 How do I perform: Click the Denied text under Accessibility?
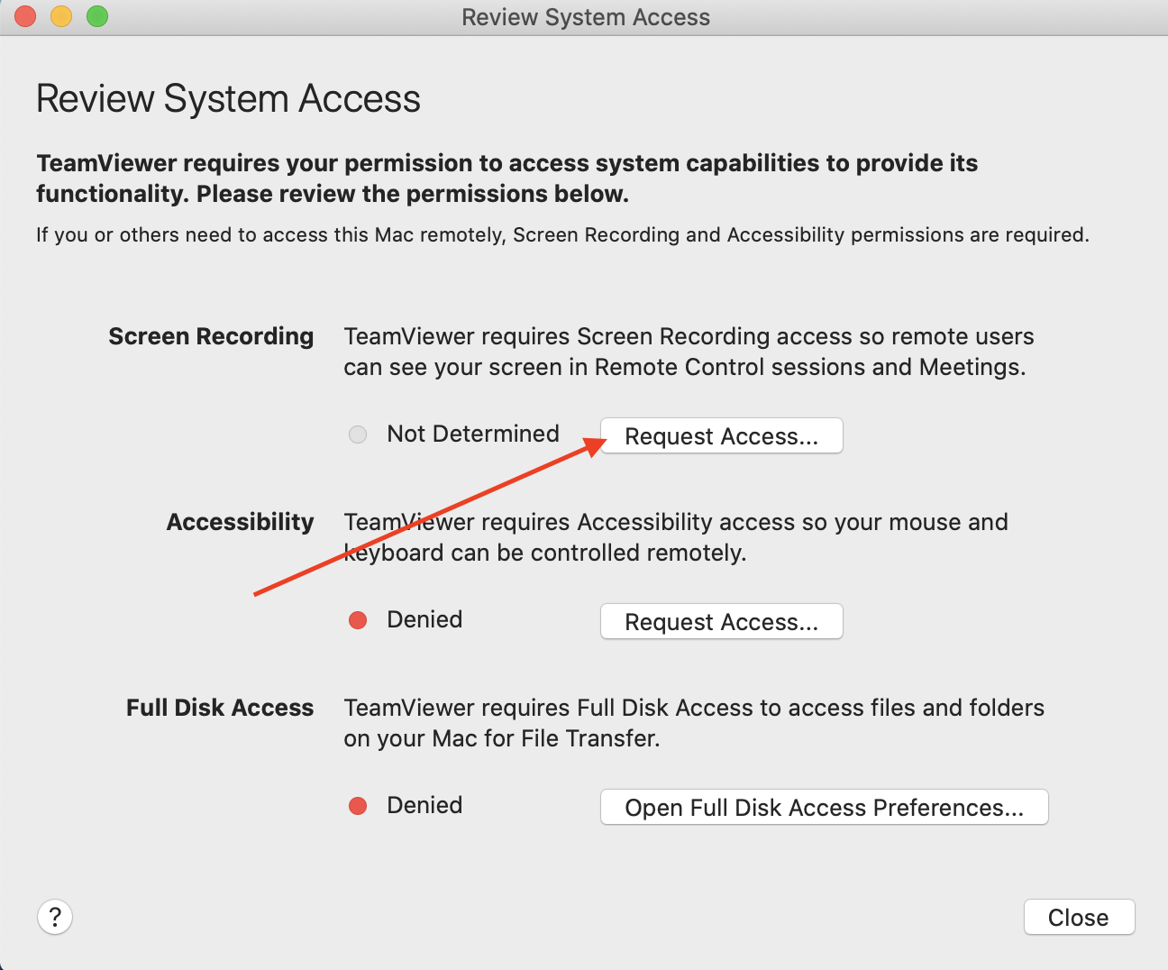424,619
